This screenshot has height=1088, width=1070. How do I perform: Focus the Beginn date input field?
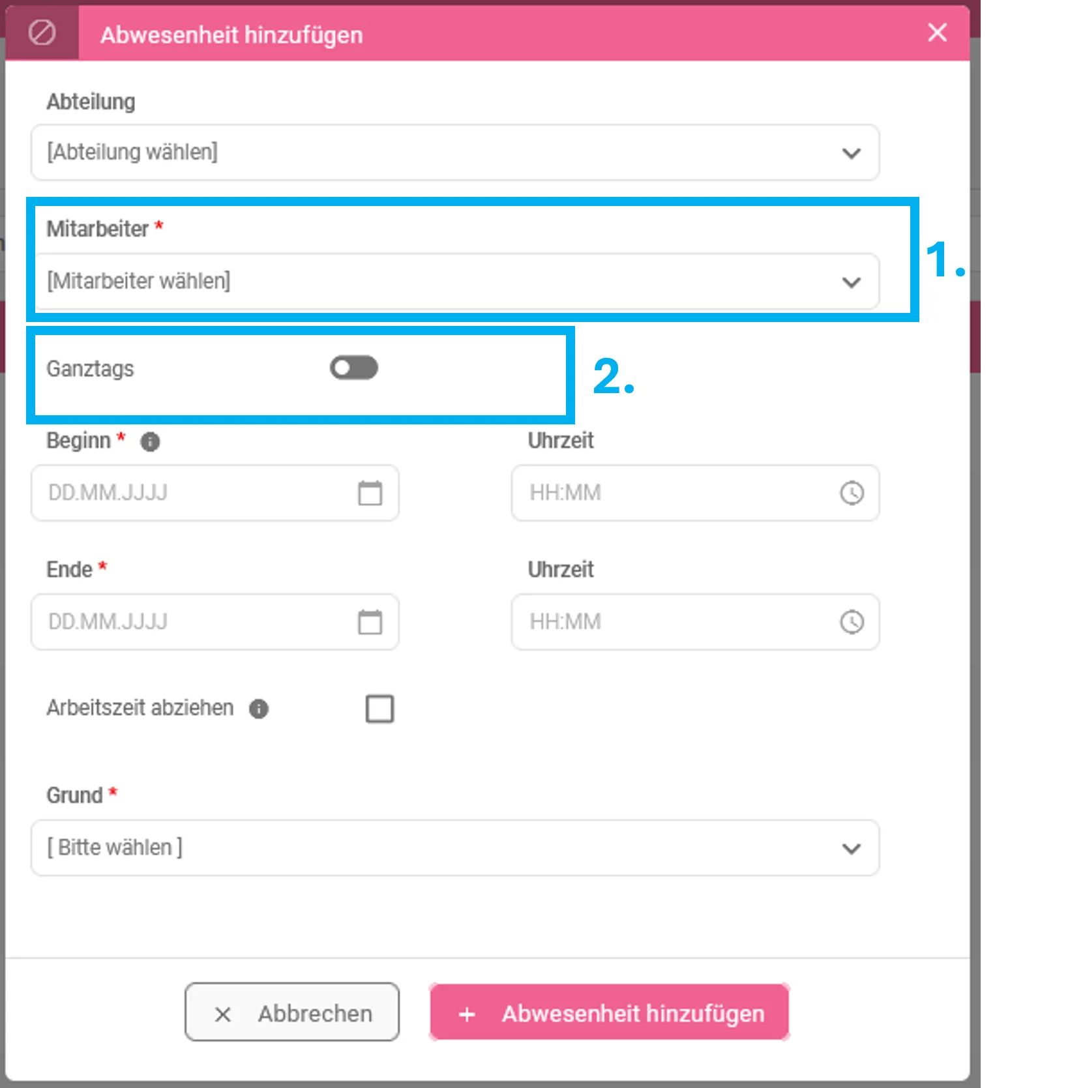[x=215, y=493]
